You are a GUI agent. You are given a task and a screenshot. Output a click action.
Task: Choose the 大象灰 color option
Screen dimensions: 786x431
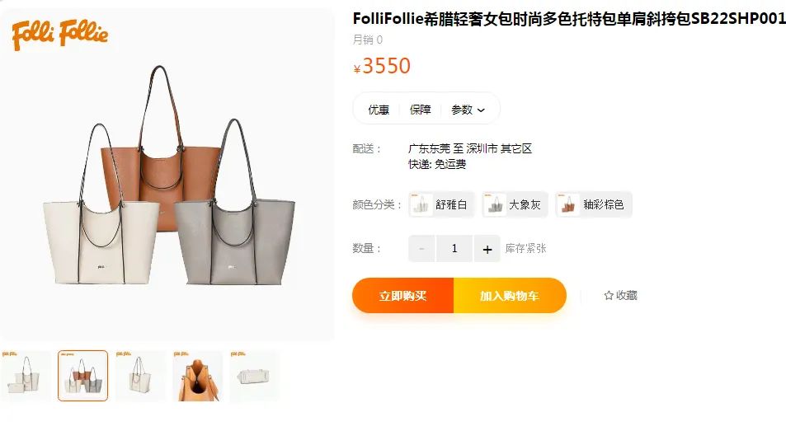tap(515, 204)
